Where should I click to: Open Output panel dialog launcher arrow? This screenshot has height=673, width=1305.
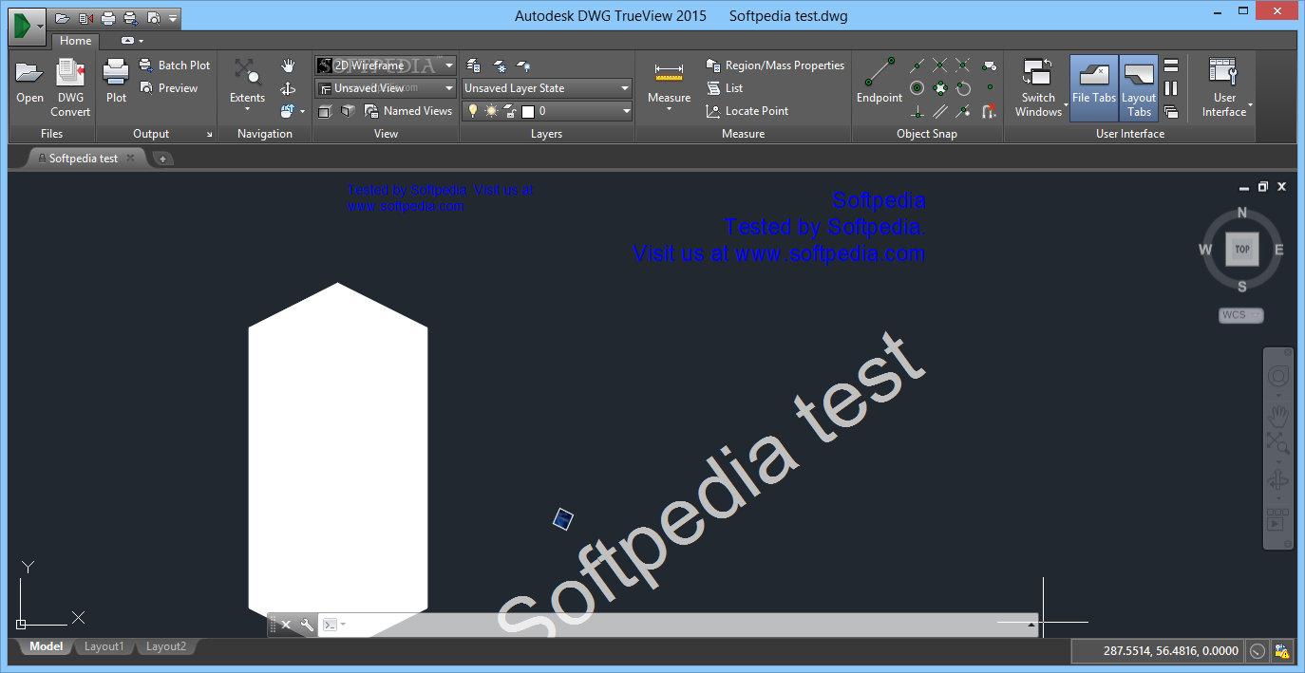[210, 135]
